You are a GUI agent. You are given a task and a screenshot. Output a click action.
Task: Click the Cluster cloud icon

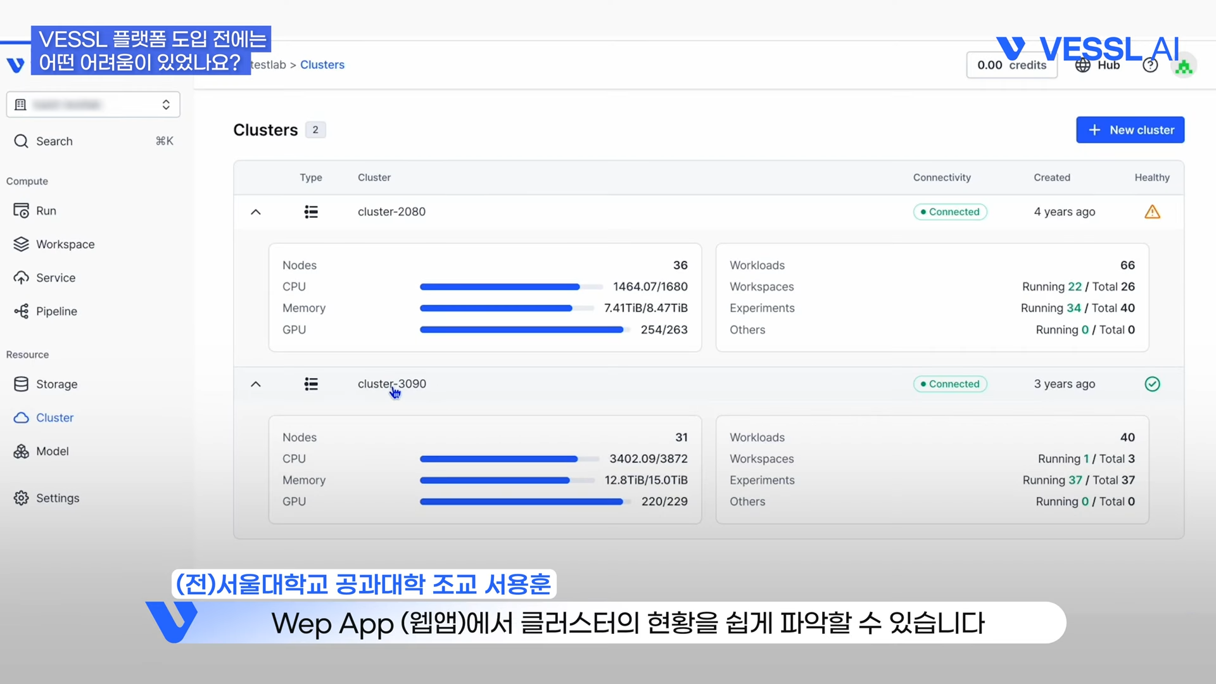tap(21, 417)
